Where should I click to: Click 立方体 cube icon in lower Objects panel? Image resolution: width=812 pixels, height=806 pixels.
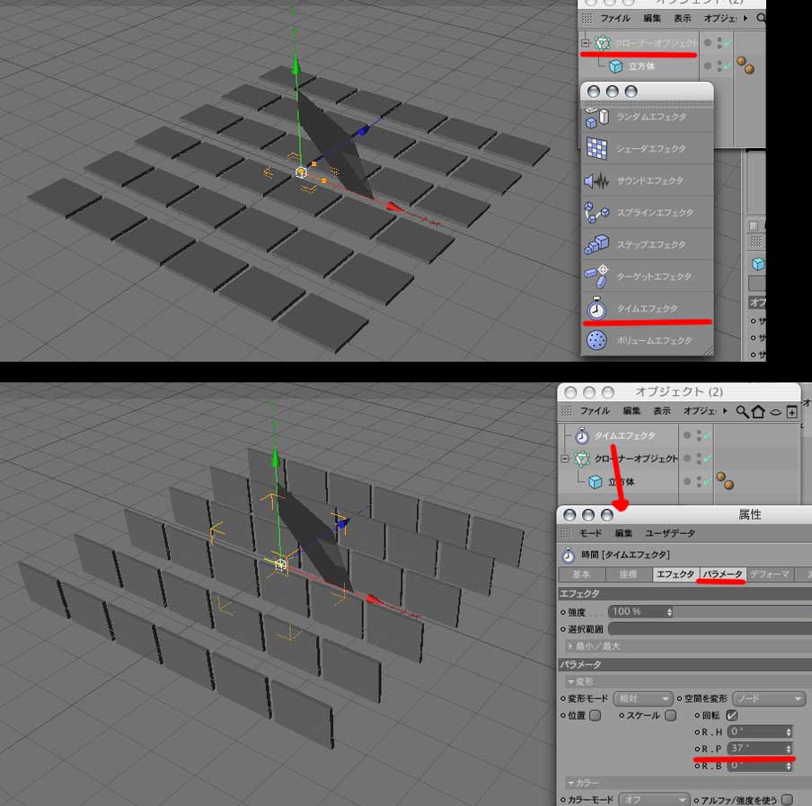click(596, 482)
